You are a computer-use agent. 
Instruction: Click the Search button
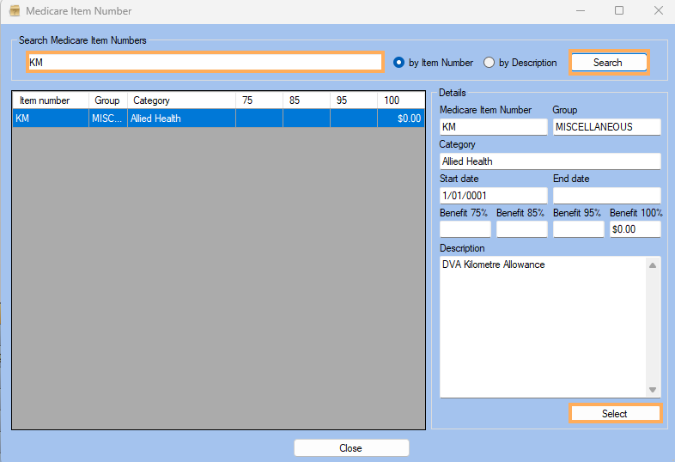pos(609,63)
